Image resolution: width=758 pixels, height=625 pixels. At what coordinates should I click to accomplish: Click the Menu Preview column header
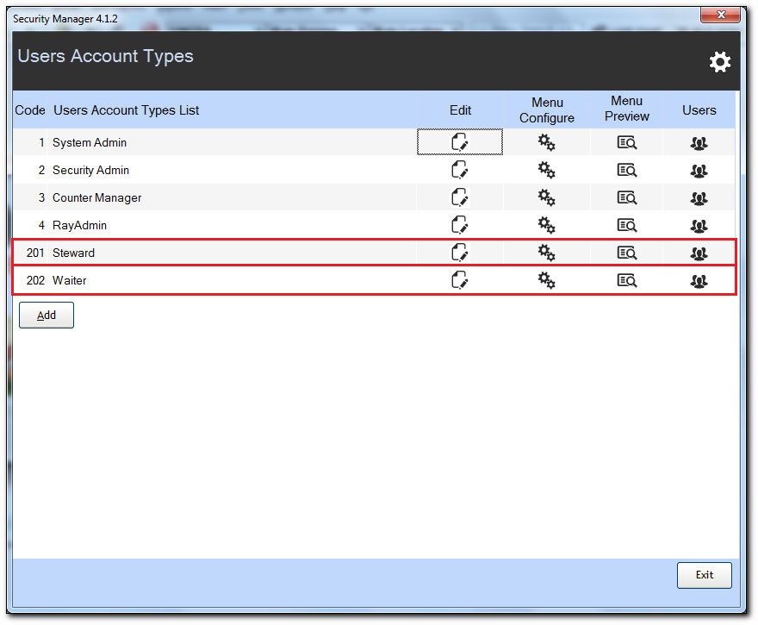click(627, 109)
